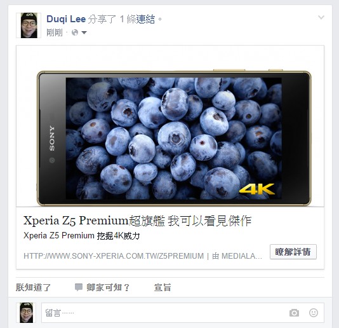
Task: Click Duqi Lee's profile picture in header
Action: click(x=29, y=25)
